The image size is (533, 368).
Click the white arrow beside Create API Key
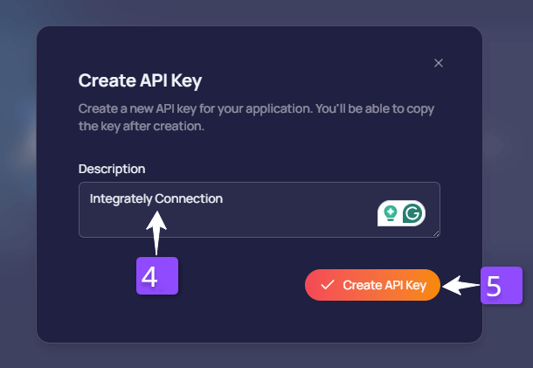coord(460,285)
